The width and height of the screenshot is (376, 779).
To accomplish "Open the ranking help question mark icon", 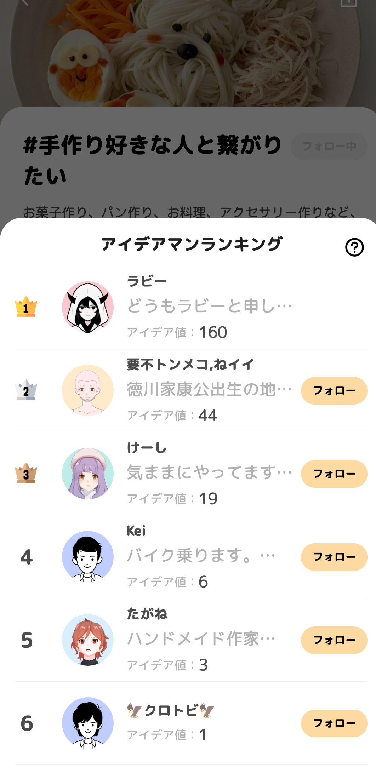I will pos(354,247).
